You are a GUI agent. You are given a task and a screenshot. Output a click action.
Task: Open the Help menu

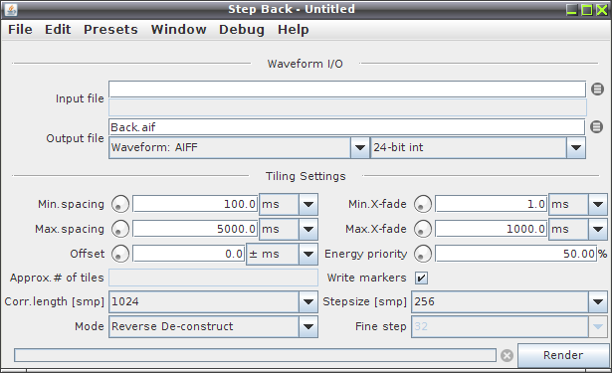(294, 30)
